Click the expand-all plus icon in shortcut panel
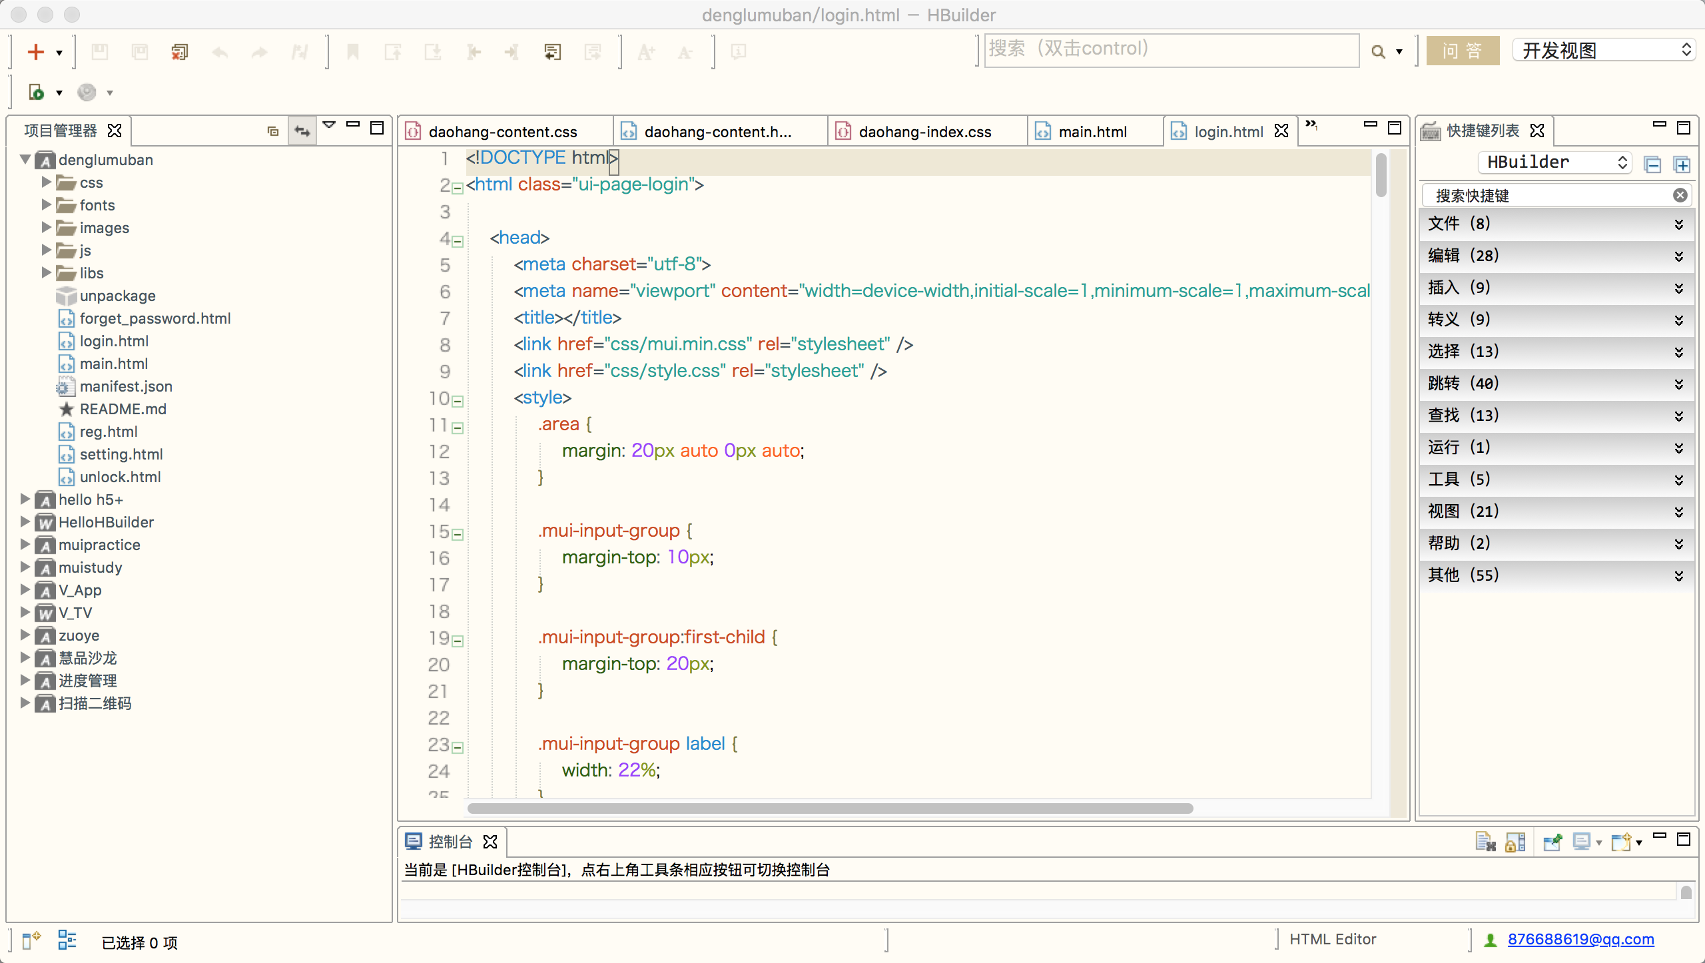The height and width of the screenshot is (963, 1705). (1682, 164)
